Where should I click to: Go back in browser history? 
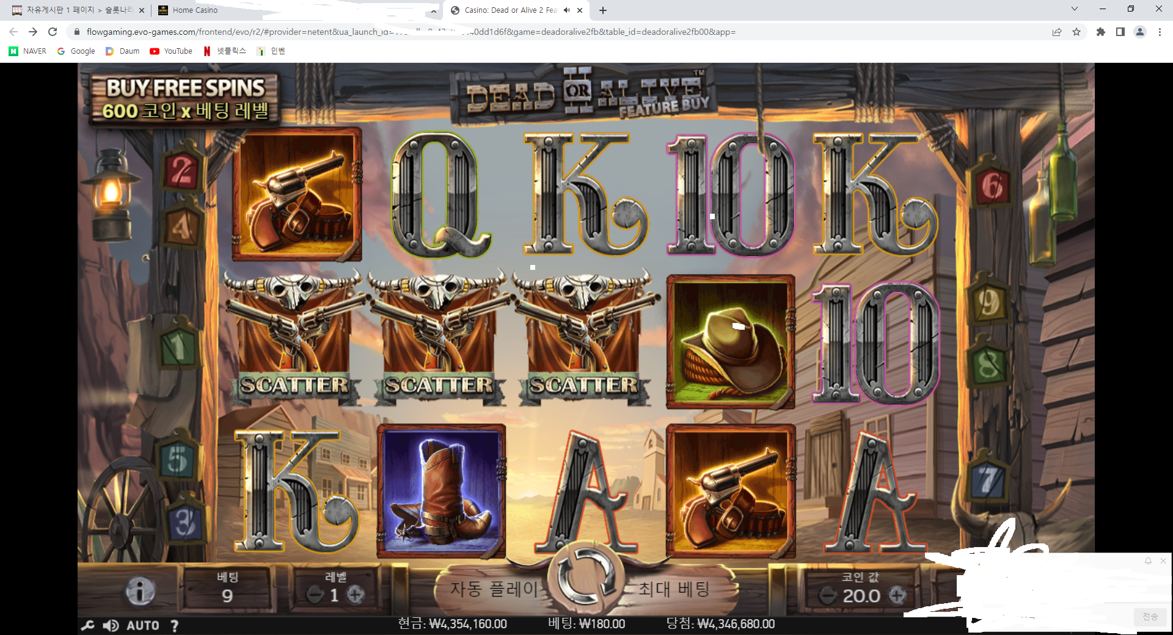[13, 32]
